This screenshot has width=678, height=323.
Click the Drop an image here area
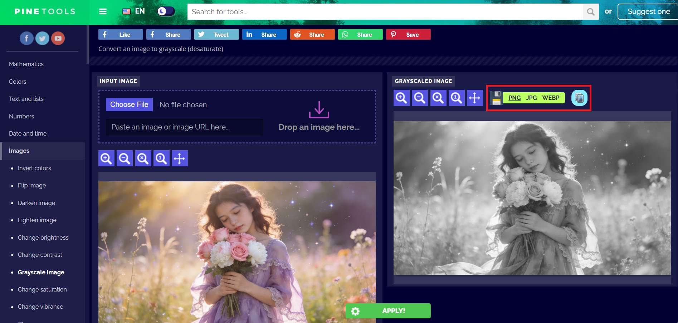point(319,117)
